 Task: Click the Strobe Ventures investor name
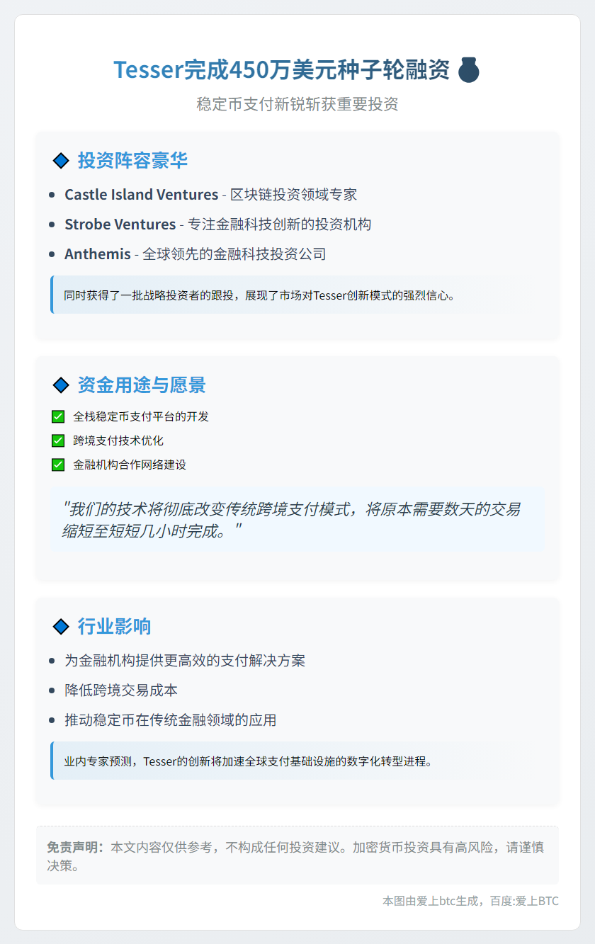click(120, 224)
